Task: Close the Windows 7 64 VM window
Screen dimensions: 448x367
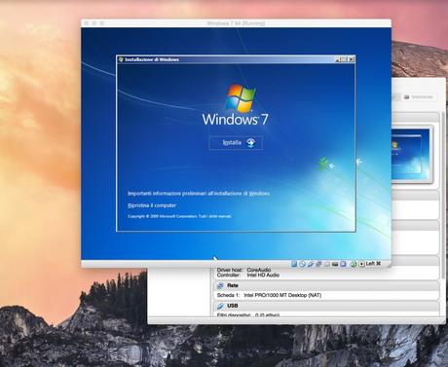Action: [x=87, y=23]
